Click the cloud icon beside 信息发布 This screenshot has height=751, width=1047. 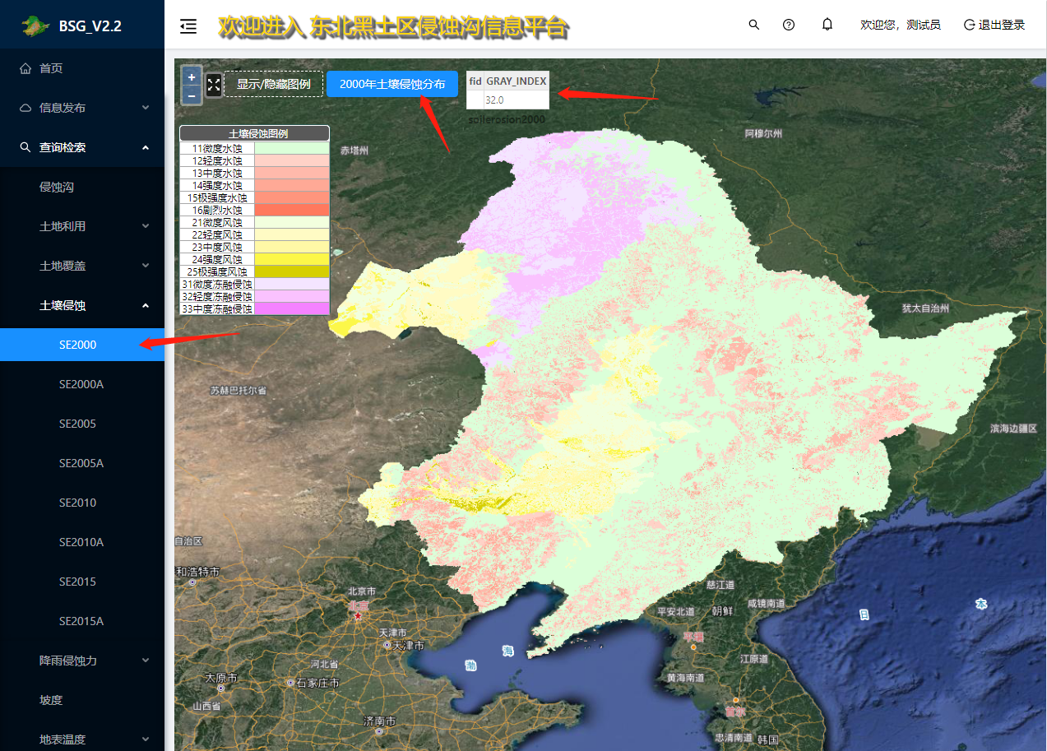click(x=25, y=108)
